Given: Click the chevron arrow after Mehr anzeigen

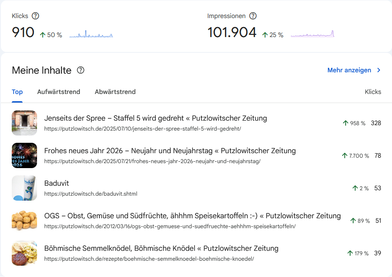Looking at the screenshot, I should pos(378,70).
